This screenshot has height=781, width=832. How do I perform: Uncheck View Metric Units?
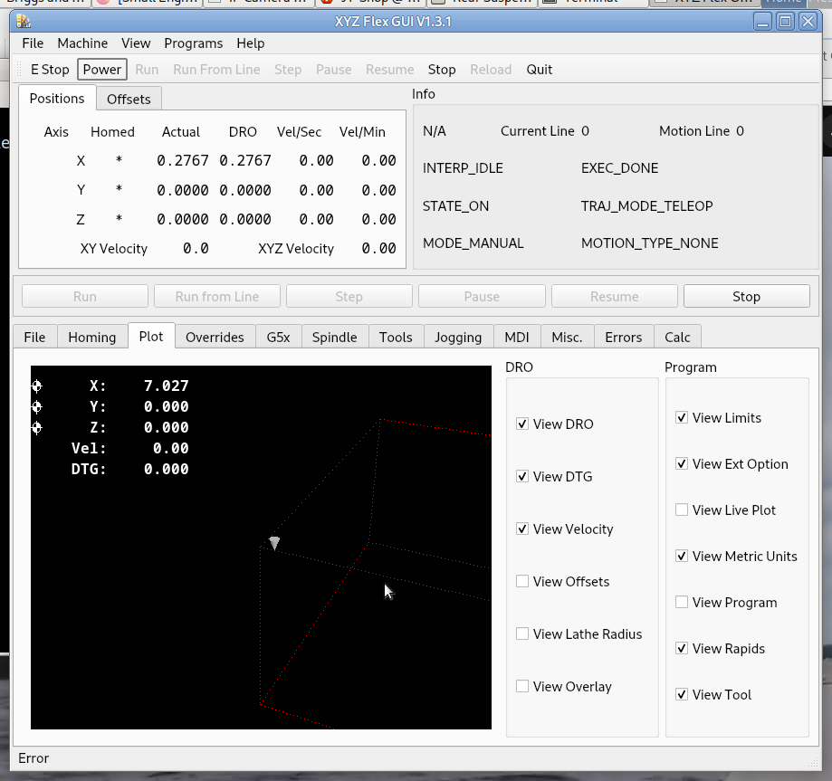pyautogui.click(x=682, y=557)
